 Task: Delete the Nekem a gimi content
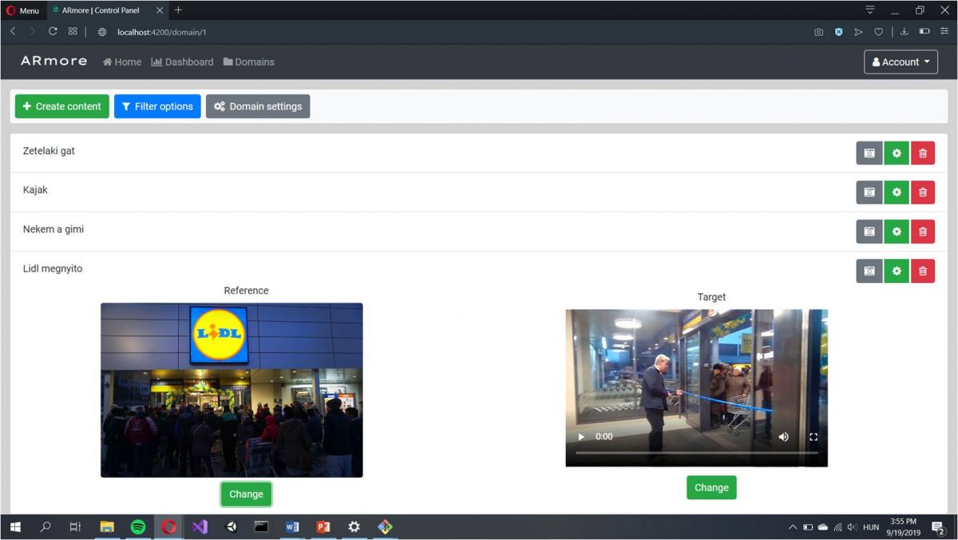click(923, 232)
